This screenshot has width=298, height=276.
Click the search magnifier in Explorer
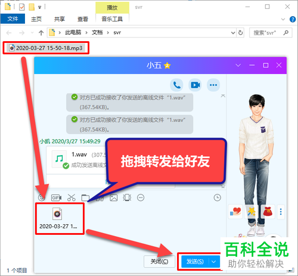[x=286, y=33]
